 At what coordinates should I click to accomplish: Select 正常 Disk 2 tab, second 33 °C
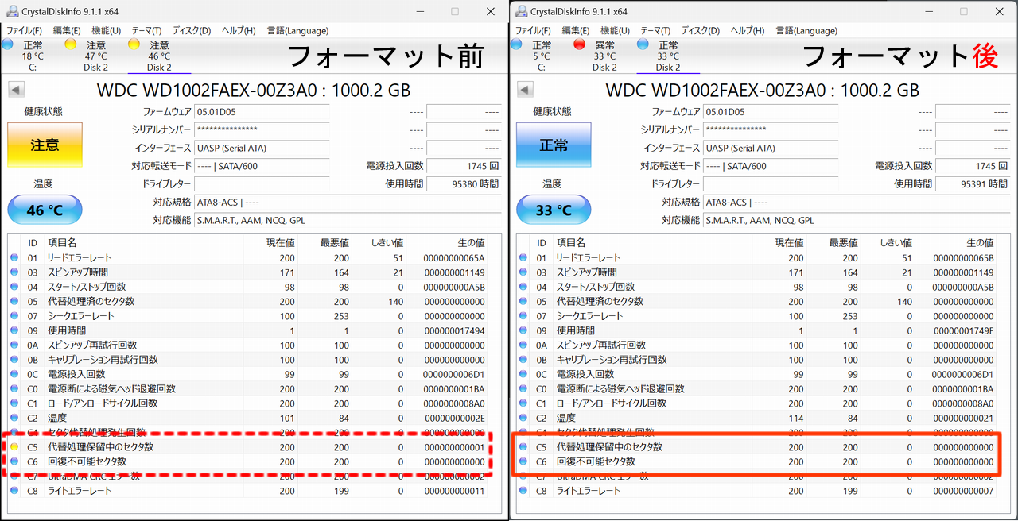tap(668, 56)
